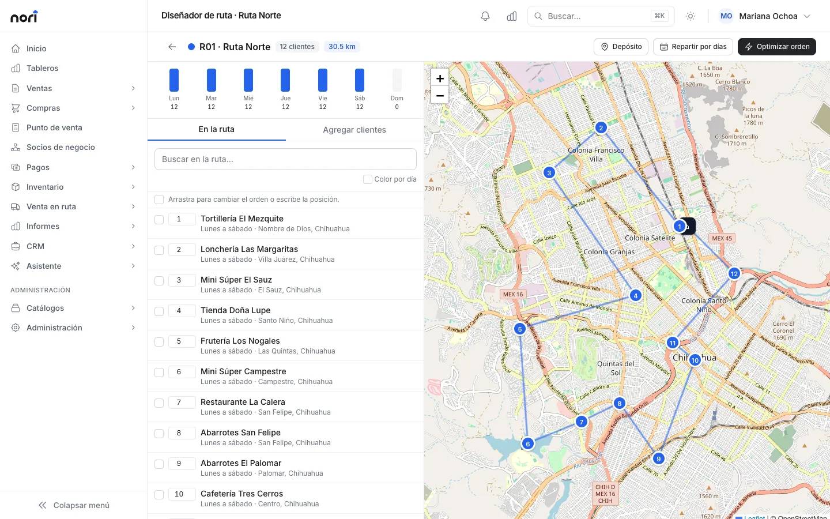Check Mini Súper El Sauz row checkbox
Image resolution: width=830 pixels, height=519 pixels.
(159, 280)
